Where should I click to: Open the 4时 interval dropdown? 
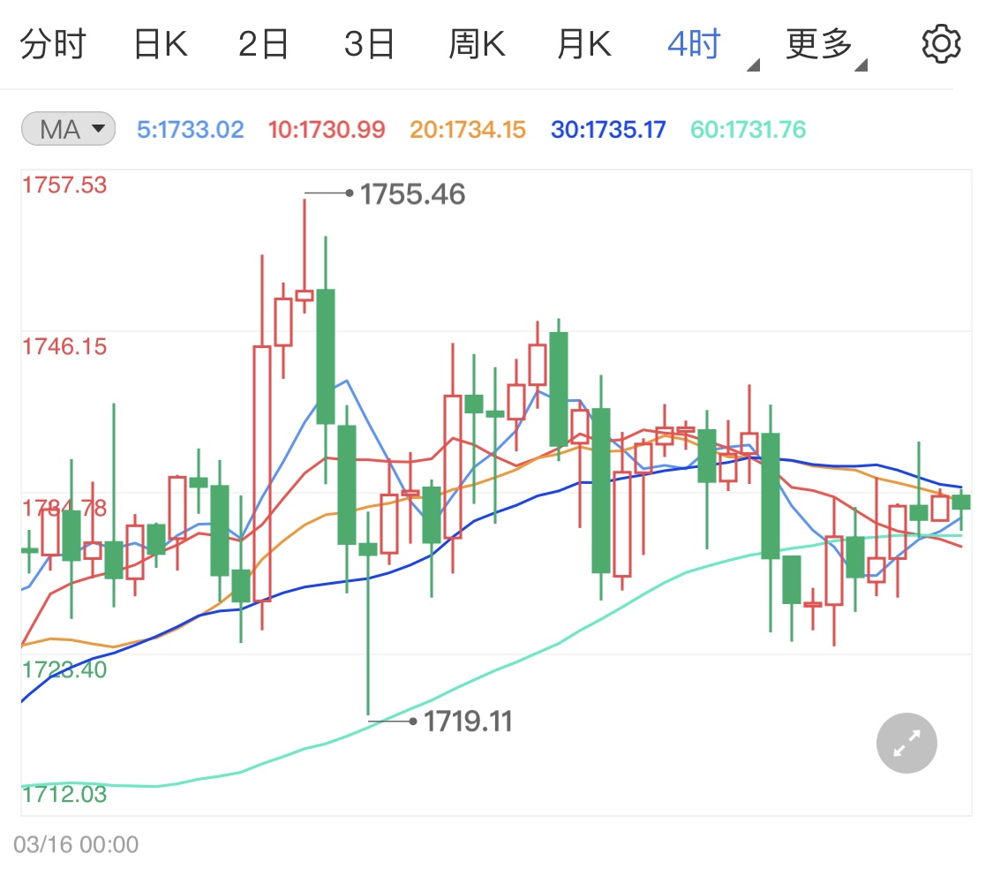(x=712, y=46)
